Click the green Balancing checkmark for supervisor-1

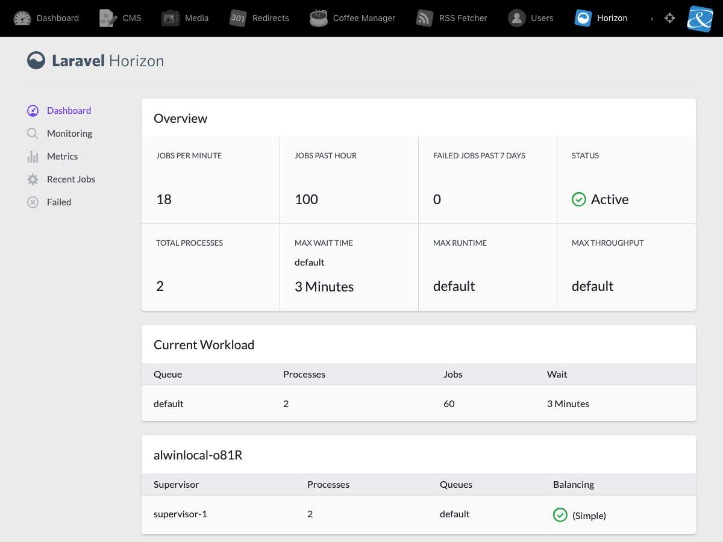click(560, 515)
